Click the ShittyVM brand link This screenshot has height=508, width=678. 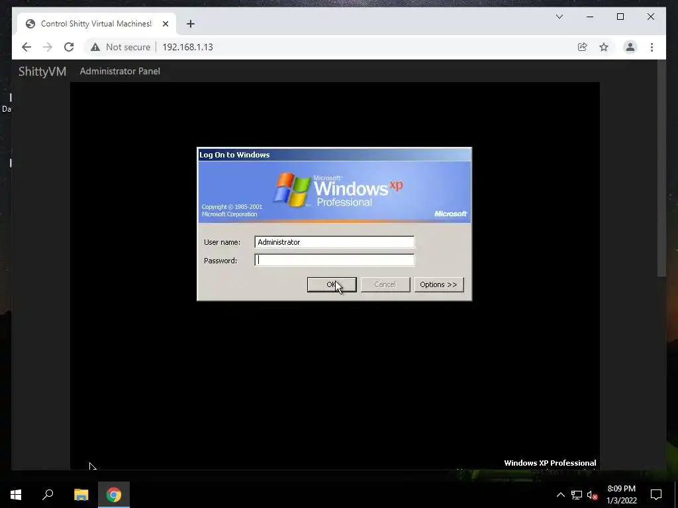point(42,71)
